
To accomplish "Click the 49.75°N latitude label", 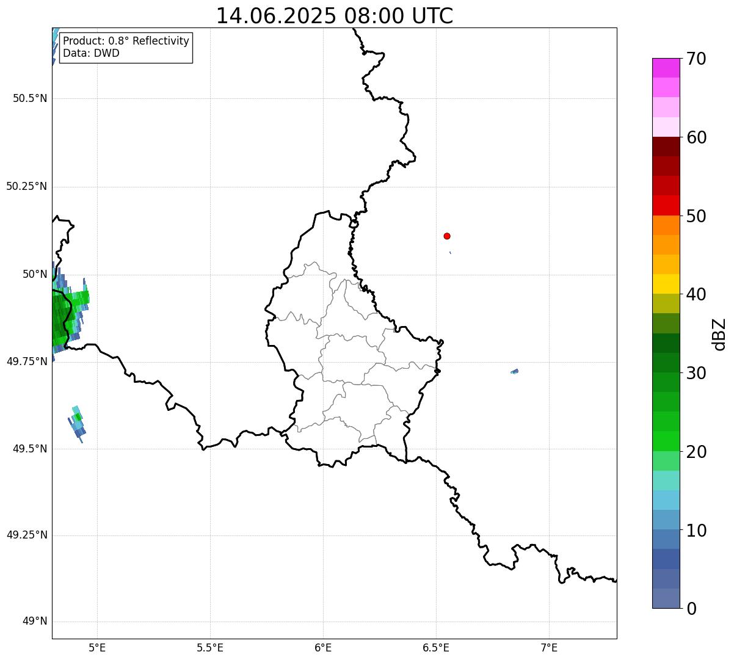I will click(27, 361).
